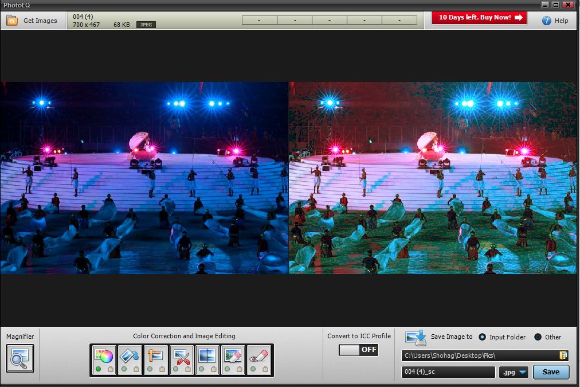Select the rotate image tool
The height and width of the screenshot is (387, 580).
[130, 356]
